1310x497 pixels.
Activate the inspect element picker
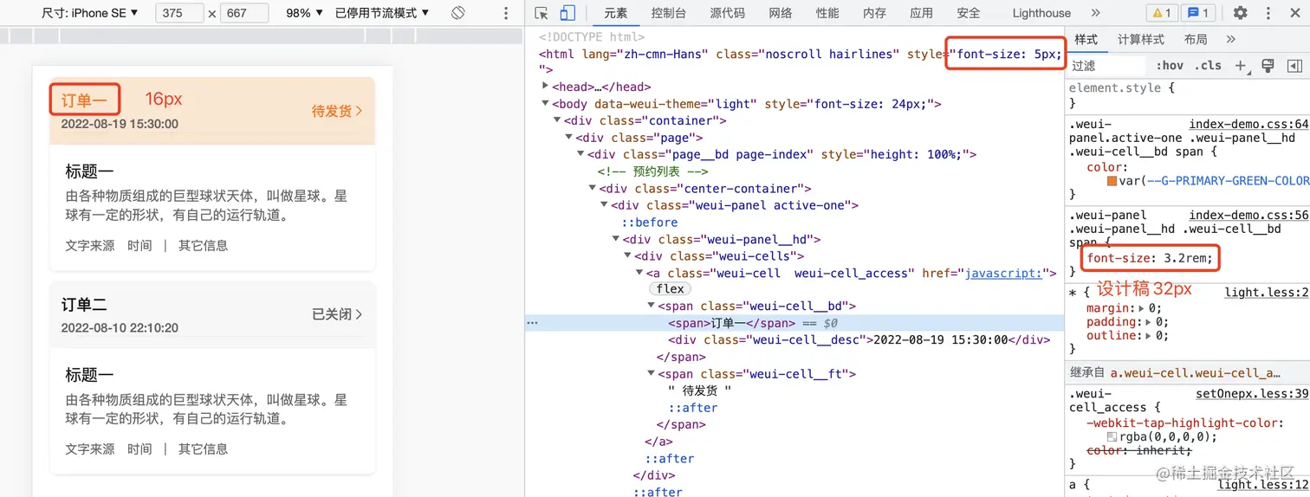[x=542, y=13]
